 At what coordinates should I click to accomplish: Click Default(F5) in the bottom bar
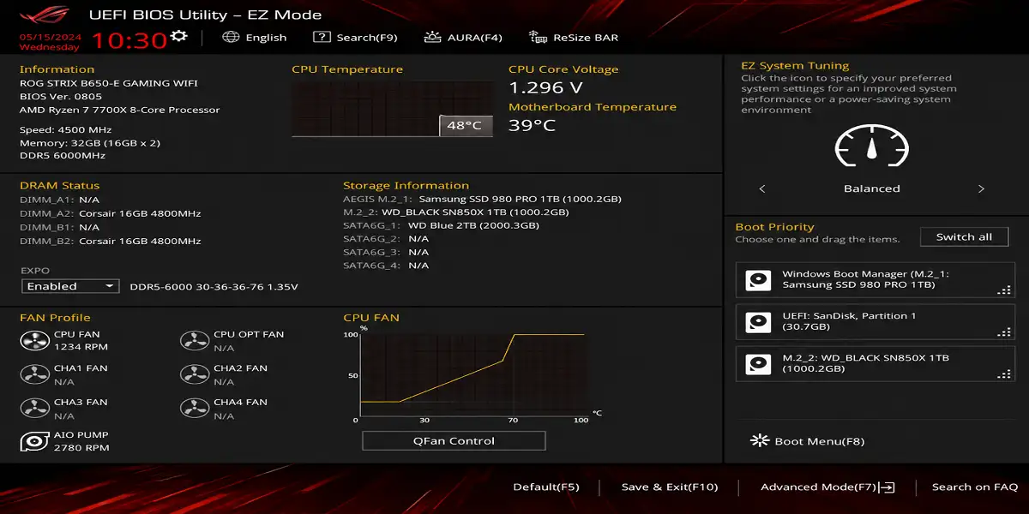[546, 487]
